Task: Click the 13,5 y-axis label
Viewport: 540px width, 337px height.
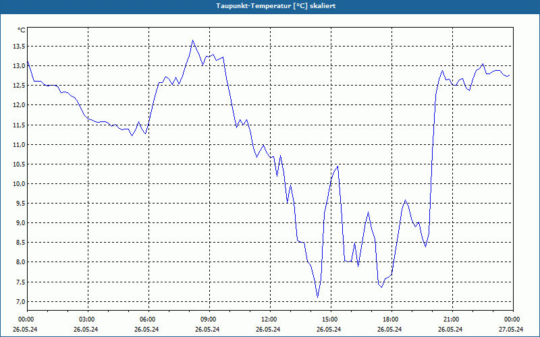Action: 19,47
